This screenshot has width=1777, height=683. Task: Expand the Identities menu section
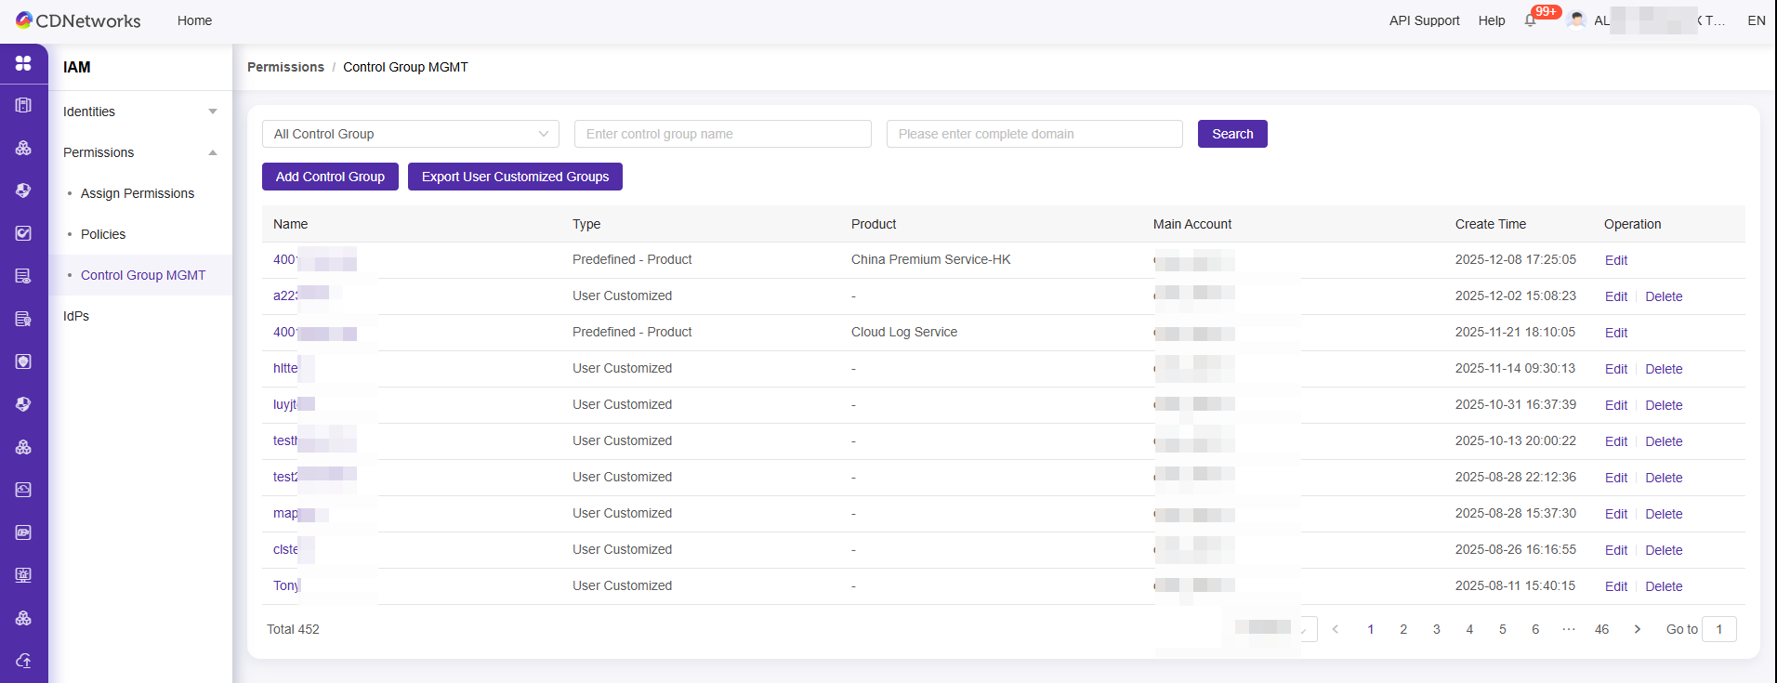[x=139, y=112]
